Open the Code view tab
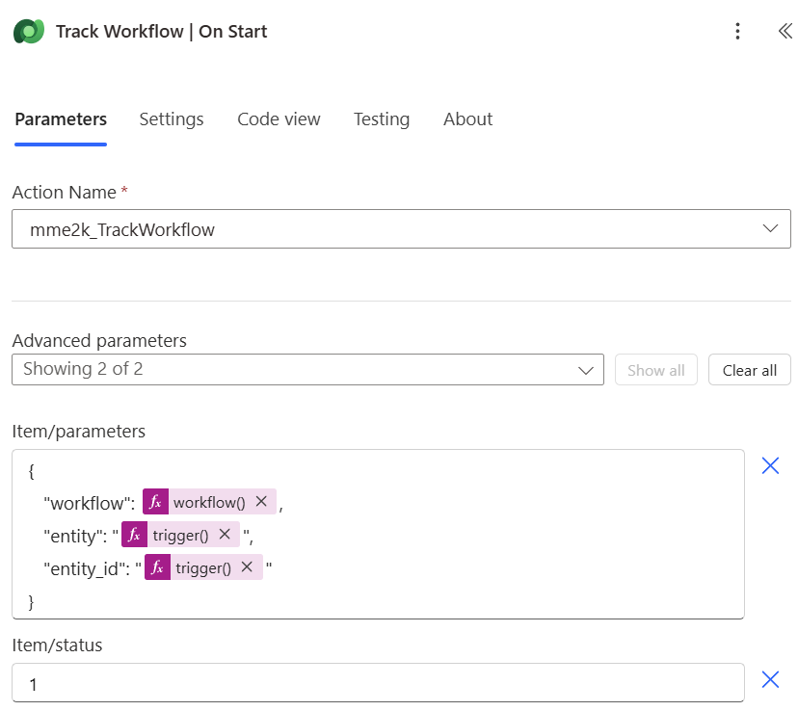This screenshot has height=711, width=798. point(279,119)
